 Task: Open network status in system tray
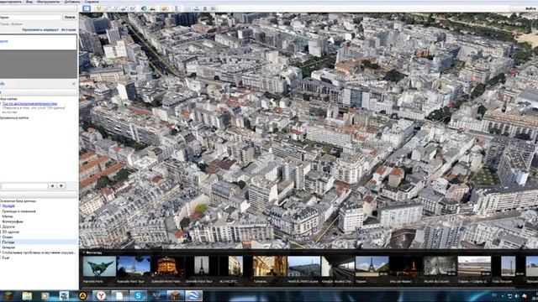(510, 296)
